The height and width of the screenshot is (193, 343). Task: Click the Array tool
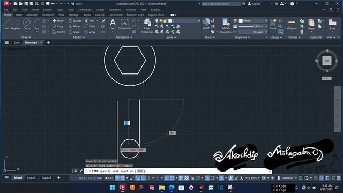(90, 32)
